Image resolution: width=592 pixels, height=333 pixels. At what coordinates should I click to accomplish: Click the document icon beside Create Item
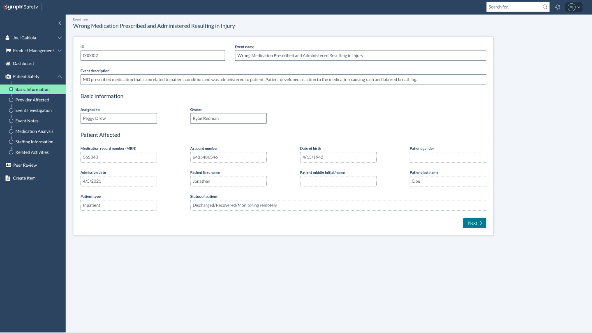tap(7, 178)
